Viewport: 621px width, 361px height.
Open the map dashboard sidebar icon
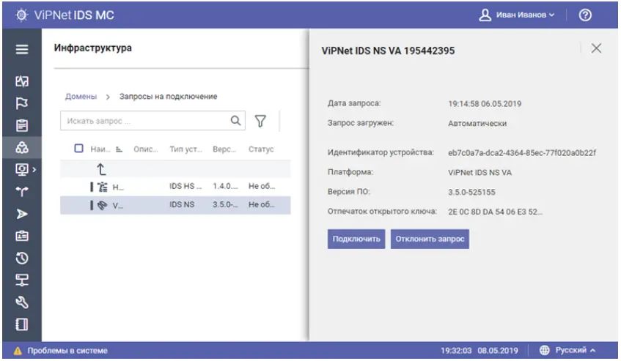(x=22, y=81)
